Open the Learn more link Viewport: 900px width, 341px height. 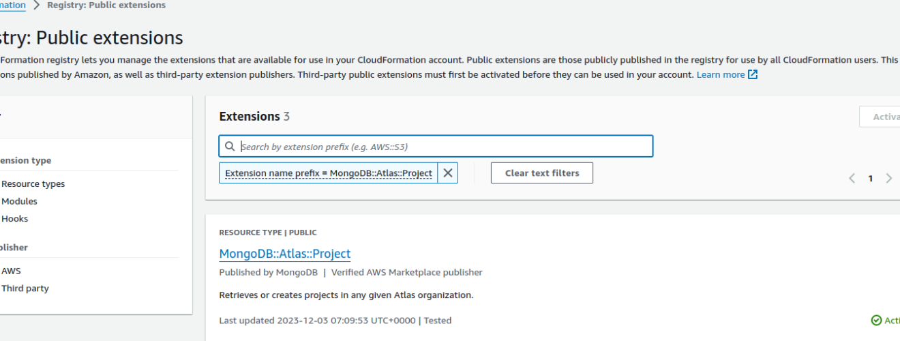click(721, 75)
